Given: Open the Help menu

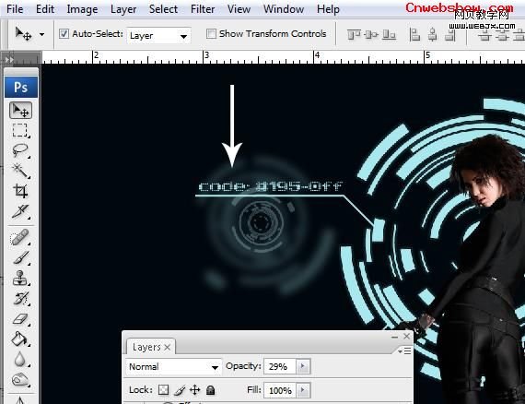Looking at the screenshot, I should coord(328,9).
